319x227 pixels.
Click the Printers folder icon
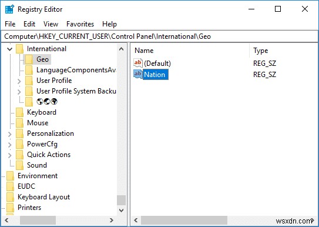10,208
